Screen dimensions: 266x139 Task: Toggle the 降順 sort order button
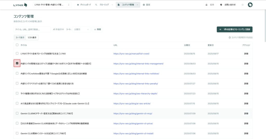[97, 29]
